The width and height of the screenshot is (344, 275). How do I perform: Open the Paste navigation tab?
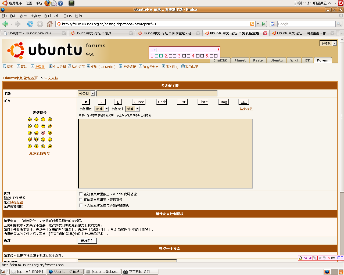tap(258, 60)
